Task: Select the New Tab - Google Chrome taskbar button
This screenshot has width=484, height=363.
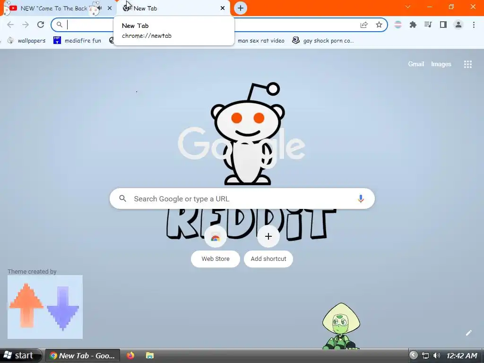Action: point(82,355)
